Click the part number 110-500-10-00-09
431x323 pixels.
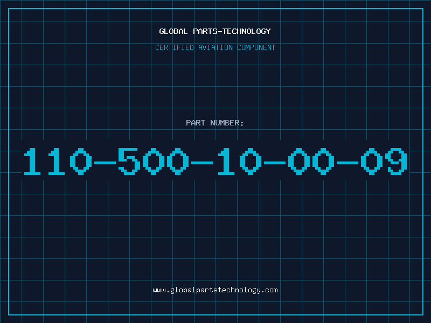click(x=215, y=161)
